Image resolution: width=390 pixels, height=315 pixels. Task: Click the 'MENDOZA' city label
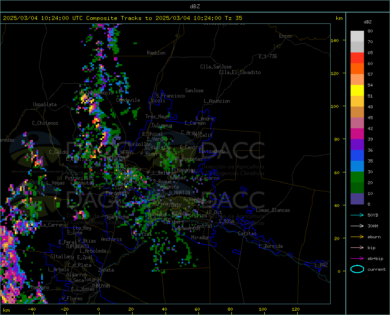point(116,159)
